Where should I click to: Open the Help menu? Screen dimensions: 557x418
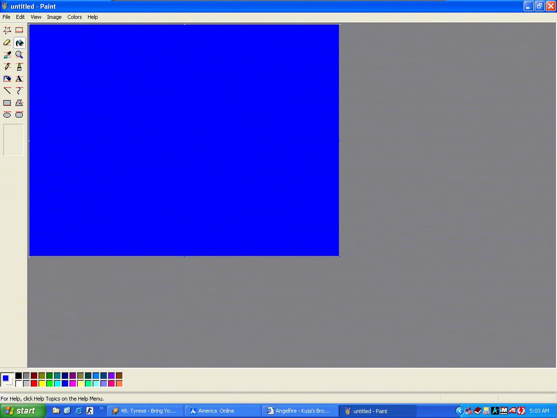pos(93,17)
